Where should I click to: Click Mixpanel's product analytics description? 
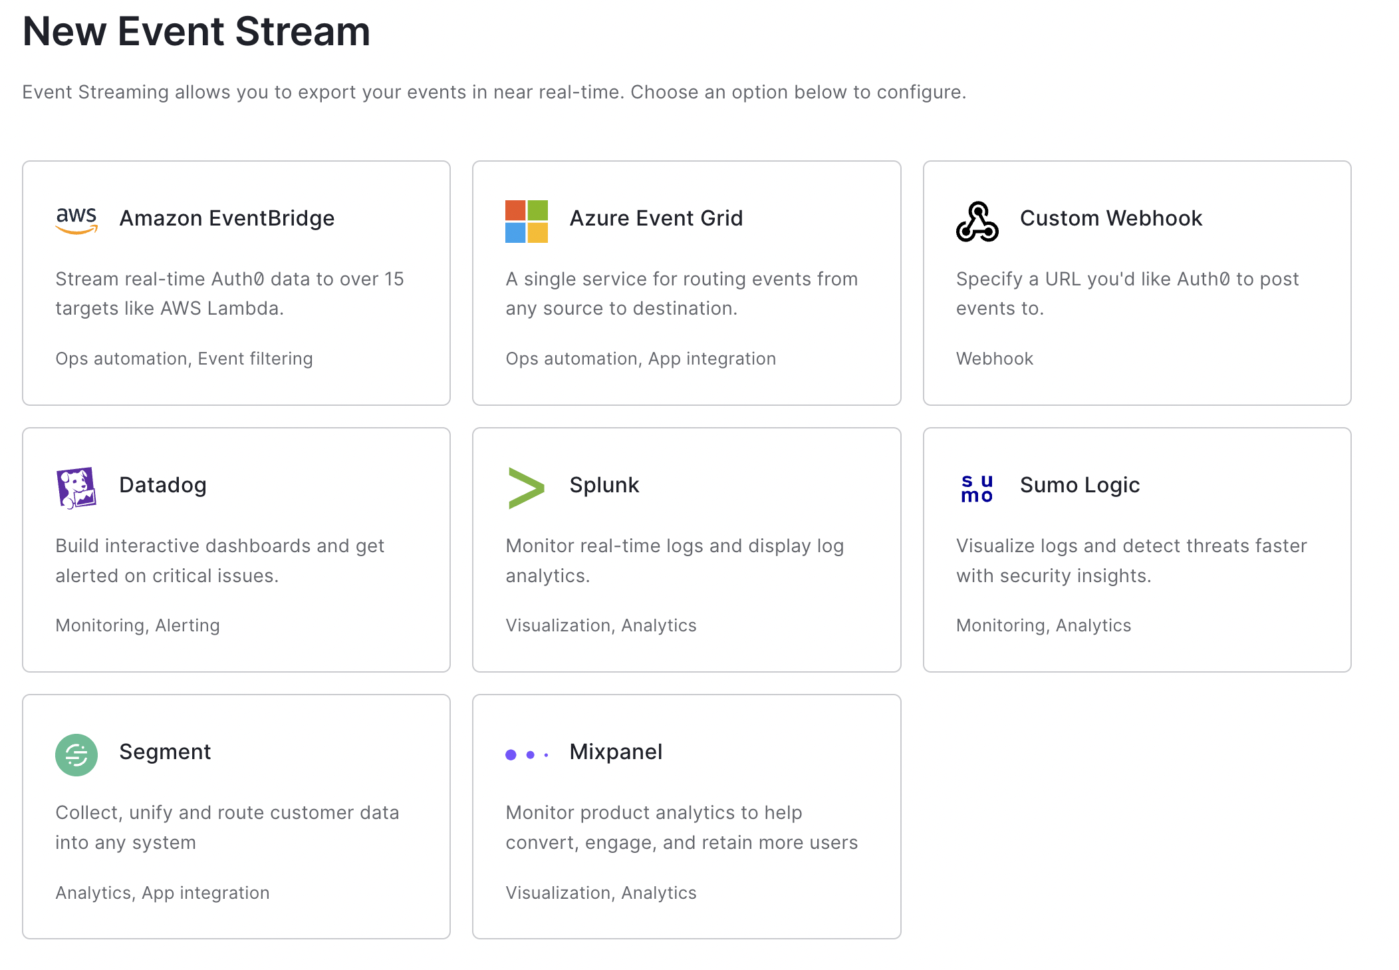coord(681,827)
